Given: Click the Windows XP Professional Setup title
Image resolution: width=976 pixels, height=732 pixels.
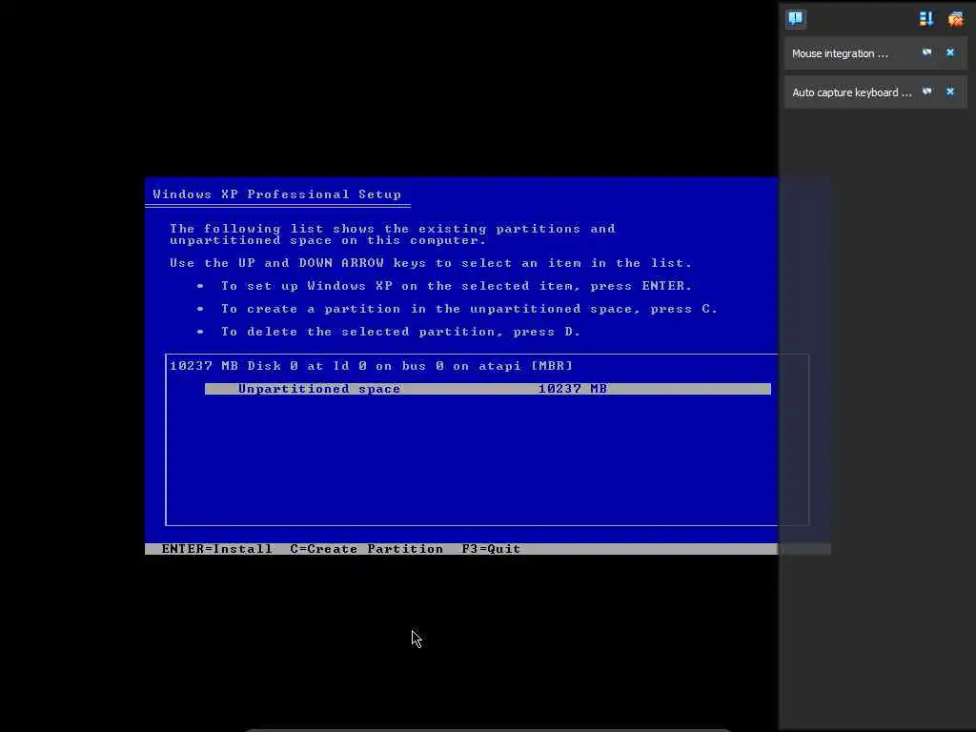Looking at the screenshot, I should [277, 194].
